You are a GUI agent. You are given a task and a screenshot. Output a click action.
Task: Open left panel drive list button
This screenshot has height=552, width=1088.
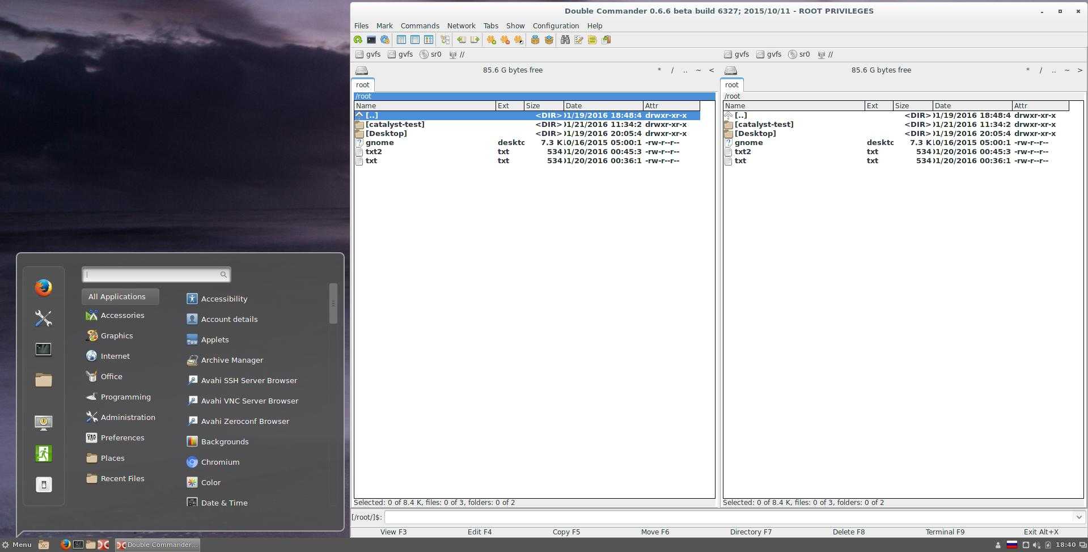click(x=362, y=70)
